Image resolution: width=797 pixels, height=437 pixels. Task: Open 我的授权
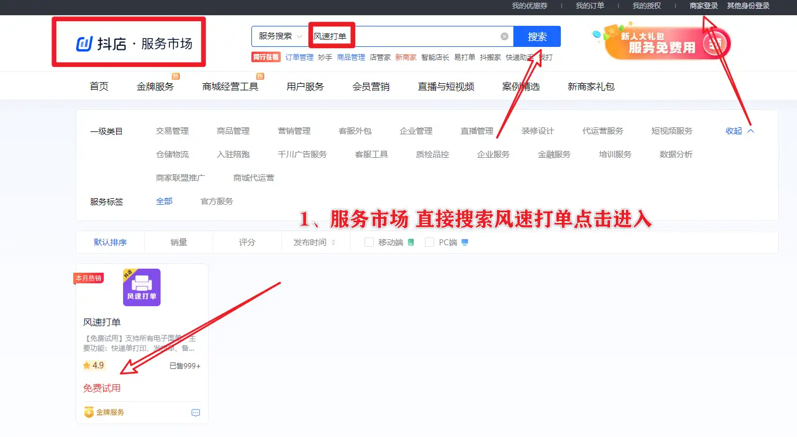(647, 6)
